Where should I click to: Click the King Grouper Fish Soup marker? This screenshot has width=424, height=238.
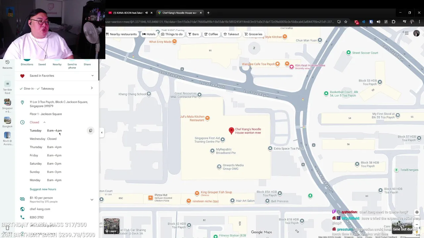pos(197,193)
